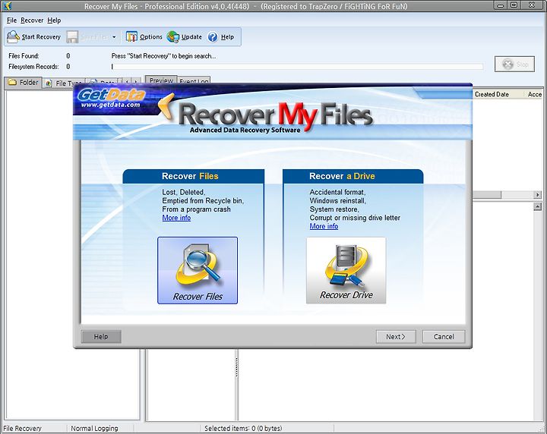Click the Filesystem Records label
Screen dimensions: 547x434
(33, 67)
